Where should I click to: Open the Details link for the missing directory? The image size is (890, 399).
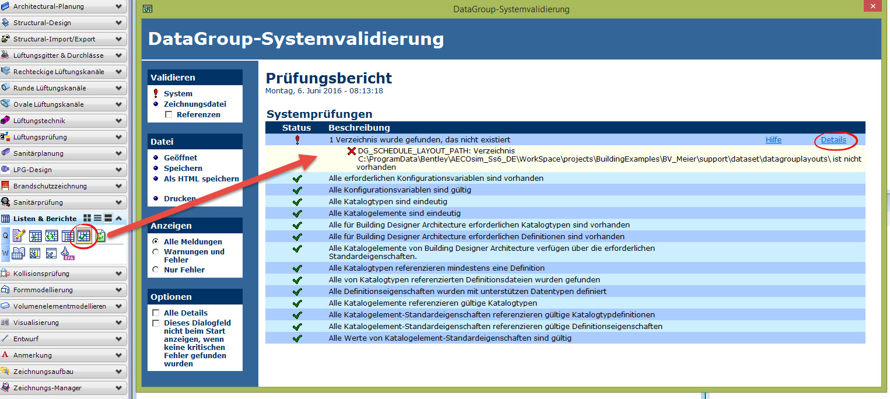[x=833, y=140]
